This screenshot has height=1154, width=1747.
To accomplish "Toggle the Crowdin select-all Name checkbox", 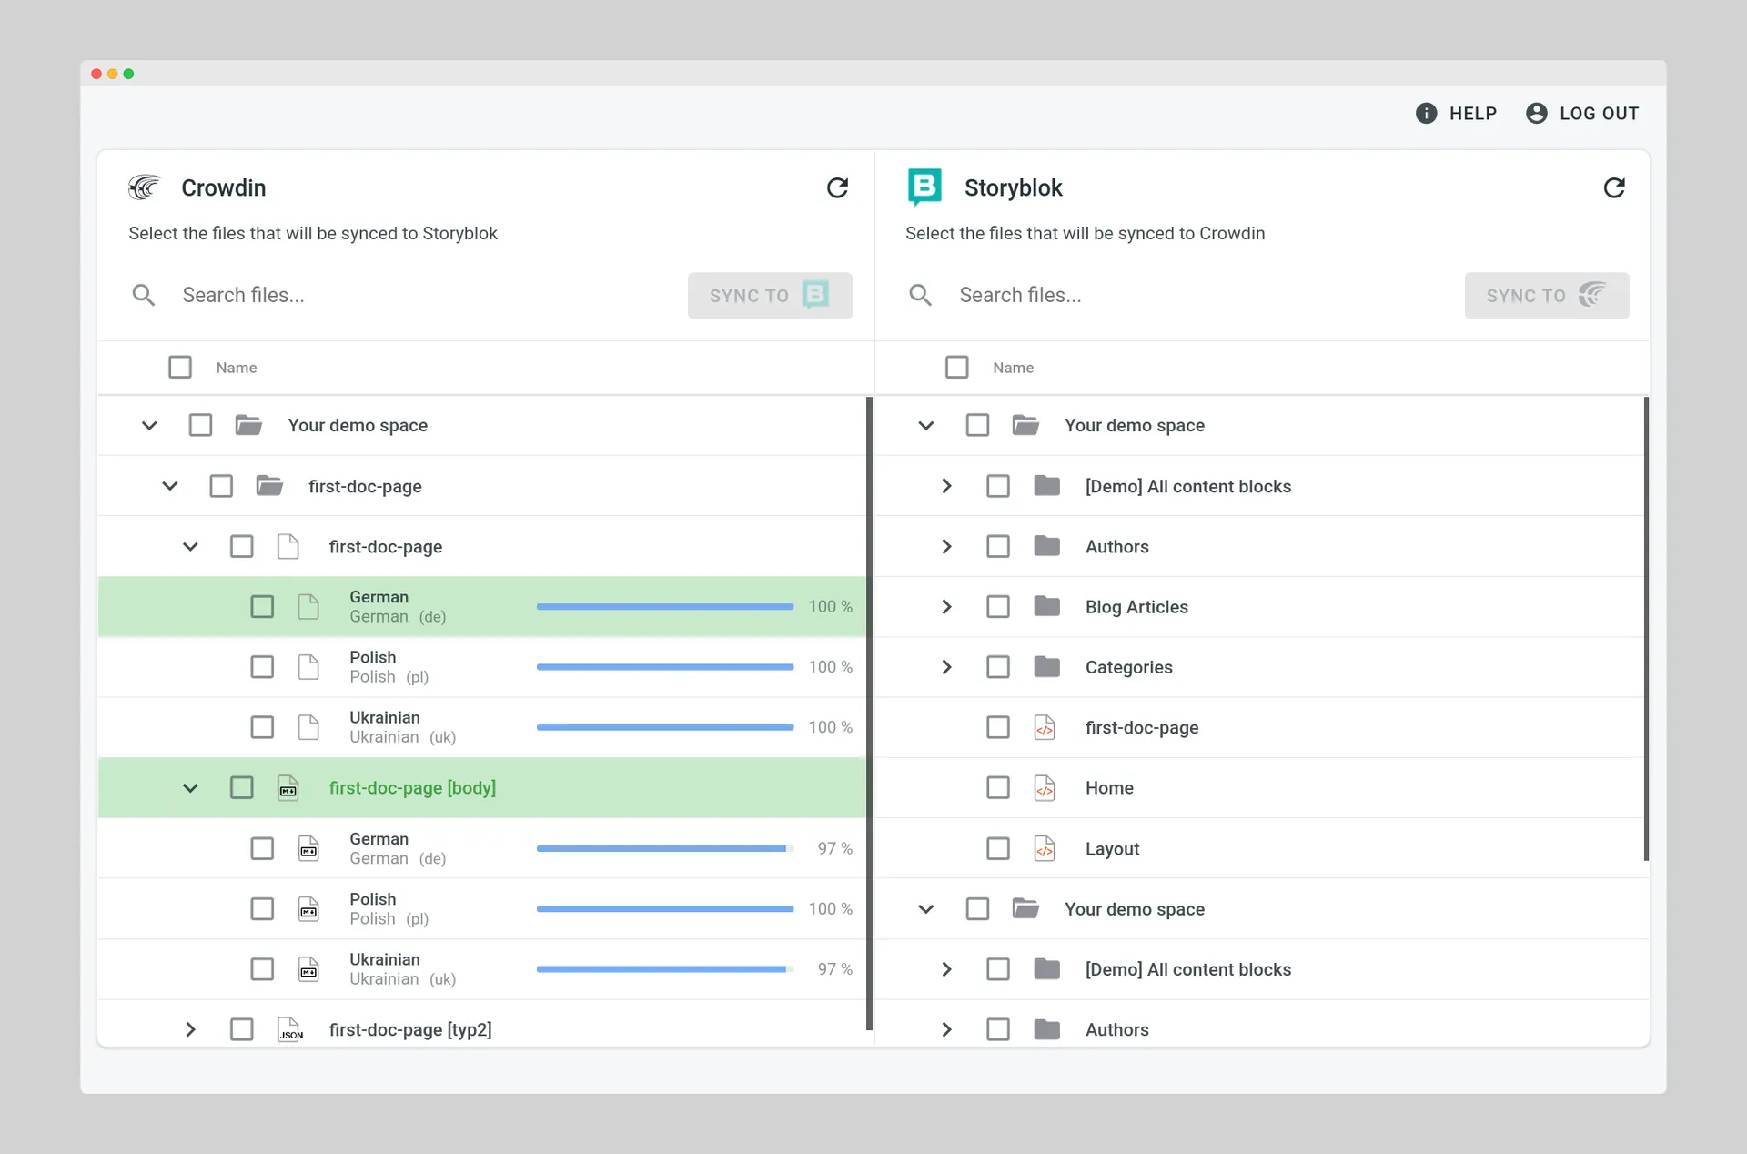I will coord(180,367).
